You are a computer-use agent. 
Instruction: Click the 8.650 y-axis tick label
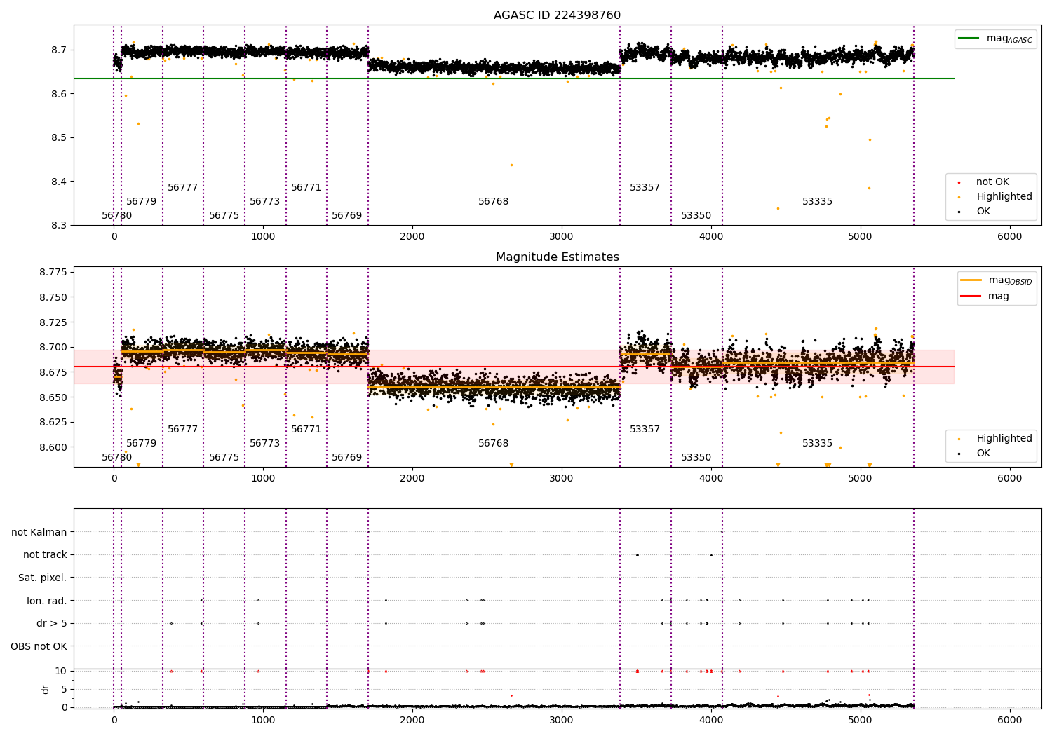[53, 397]
